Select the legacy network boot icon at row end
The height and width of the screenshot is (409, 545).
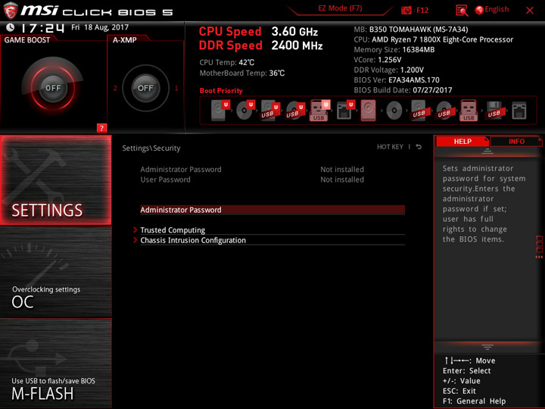[x=519, y=111]
